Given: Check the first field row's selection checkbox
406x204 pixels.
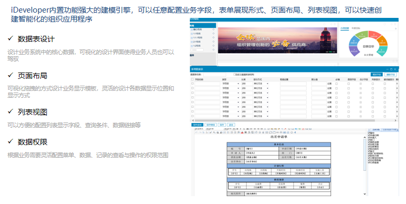Looking at the screenshot, I should pyautogui.click(x=192, y=84).
